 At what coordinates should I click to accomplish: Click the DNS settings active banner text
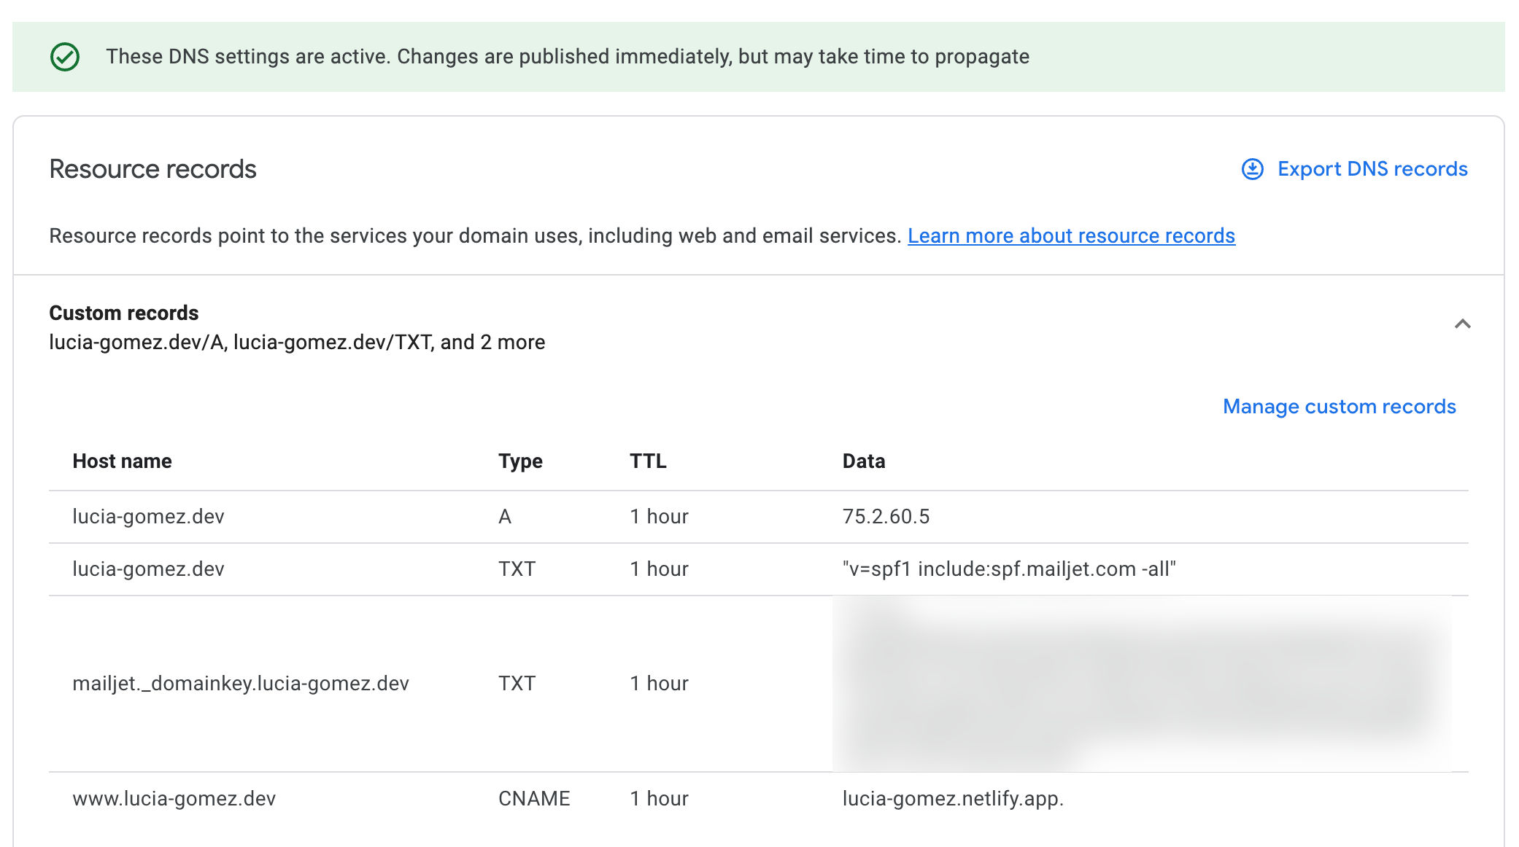(568, 57)
